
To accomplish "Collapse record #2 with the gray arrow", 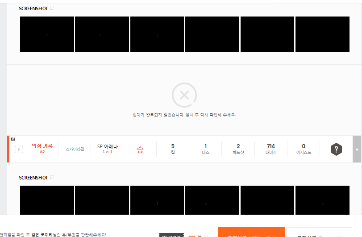I will point(357,149).
